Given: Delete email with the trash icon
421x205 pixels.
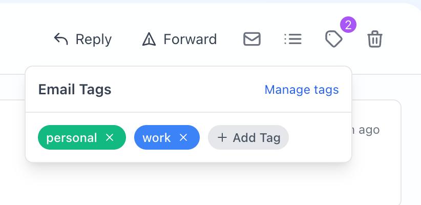Looking at the screenshot, I should pyautogui.click(x=375, y=39).
